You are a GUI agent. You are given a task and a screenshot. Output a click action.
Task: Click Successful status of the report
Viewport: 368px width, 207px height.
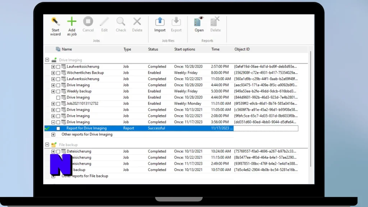[156, 128]
